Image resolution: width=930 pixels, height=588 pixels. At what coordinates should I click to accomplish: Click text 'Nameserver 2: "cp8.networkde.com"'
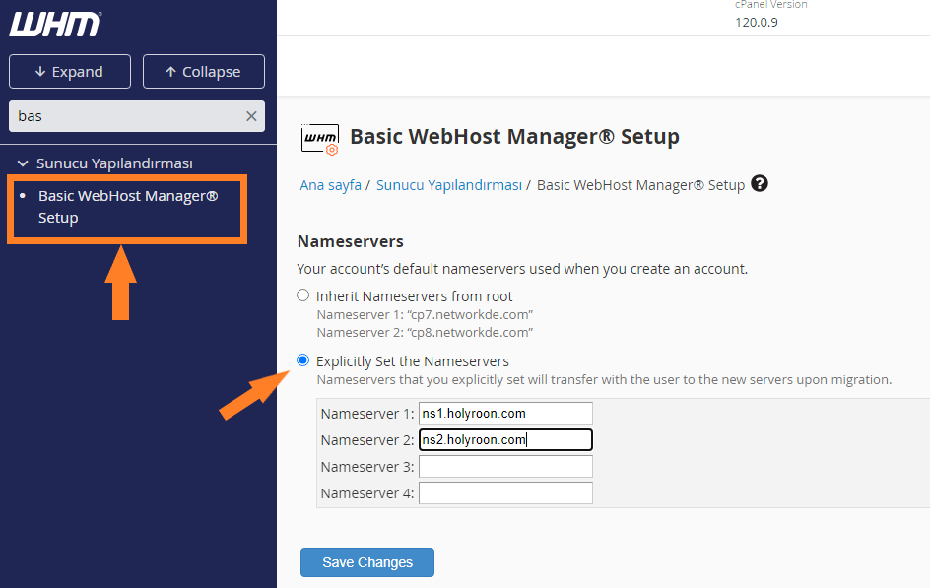(425, 333)
